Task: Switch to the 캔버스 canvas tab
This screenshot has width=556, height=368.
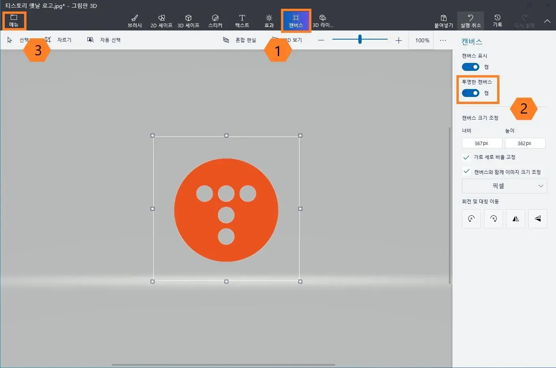Action: tap(296, 21)
